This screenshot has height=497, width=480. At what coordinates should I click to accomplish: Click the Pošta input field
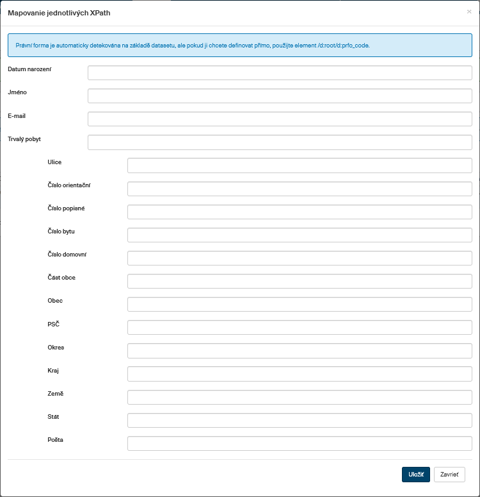[x=300, y=443]
